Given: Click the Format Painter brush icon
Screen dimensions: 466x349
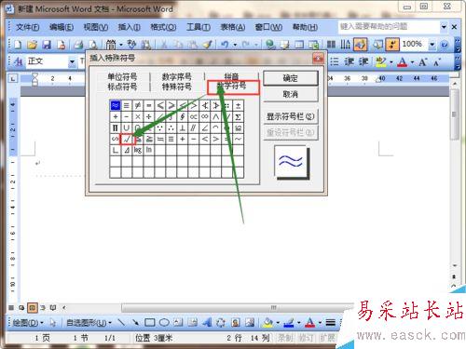Looking at the screenshot, I should pos(207,45).
